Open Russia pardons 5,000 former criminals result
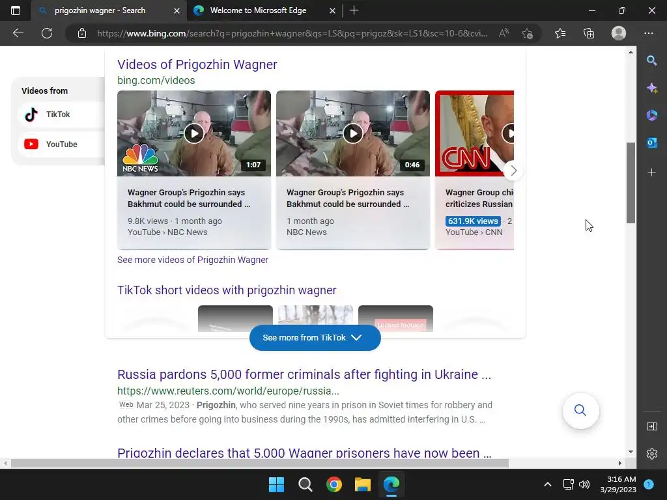 [304, 374]
